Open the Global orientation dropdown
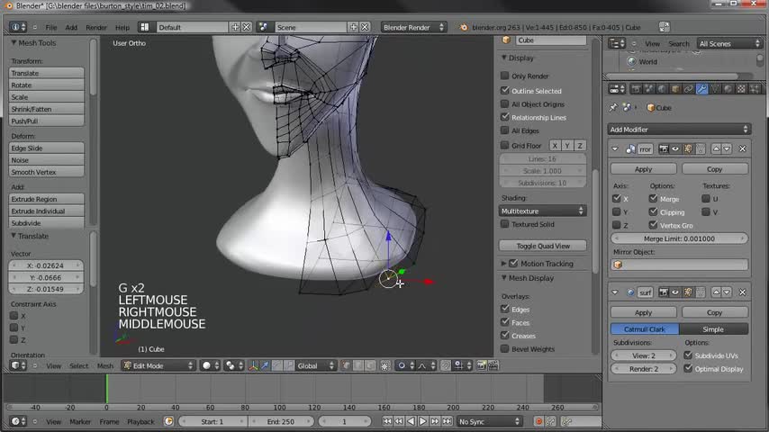 (315, 365)
